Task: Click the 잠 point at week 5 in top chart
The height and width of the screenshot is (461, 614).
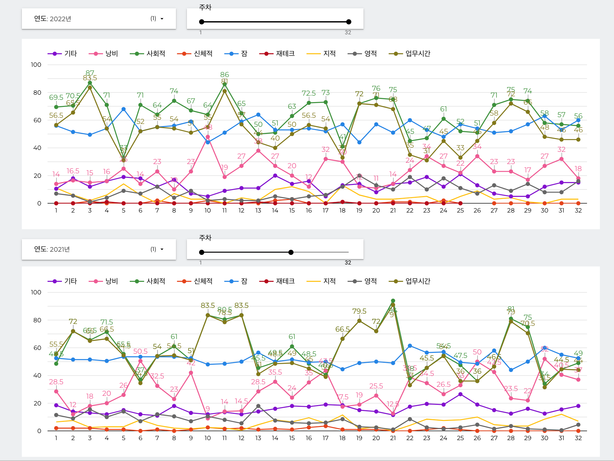Action: 124,109
